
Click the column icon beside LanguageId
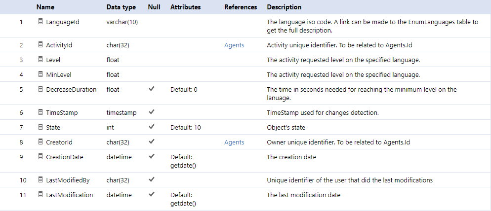coord(40,22)
